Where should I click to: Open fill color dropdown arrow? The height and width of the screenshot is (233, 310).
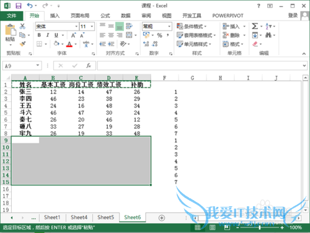point(63,44)
